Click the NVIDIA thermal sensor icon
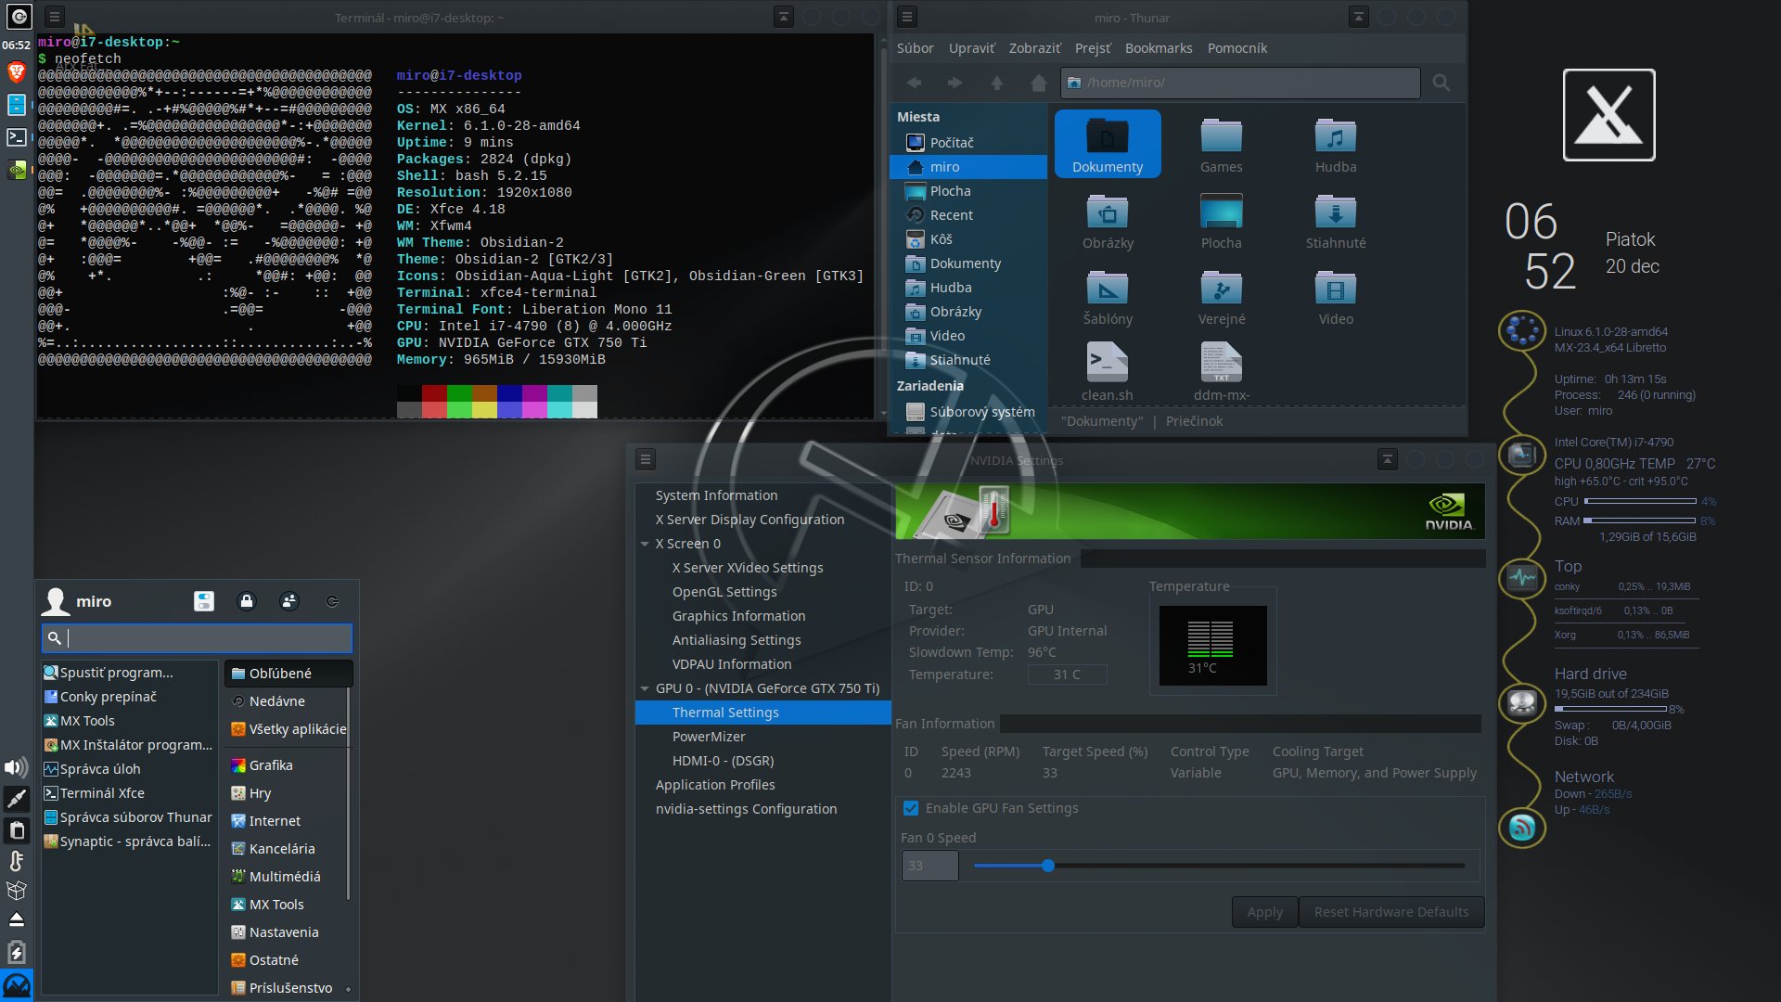Viewport: 1781px width, 1002px height. pyautogui.click(x=993, y=507)
